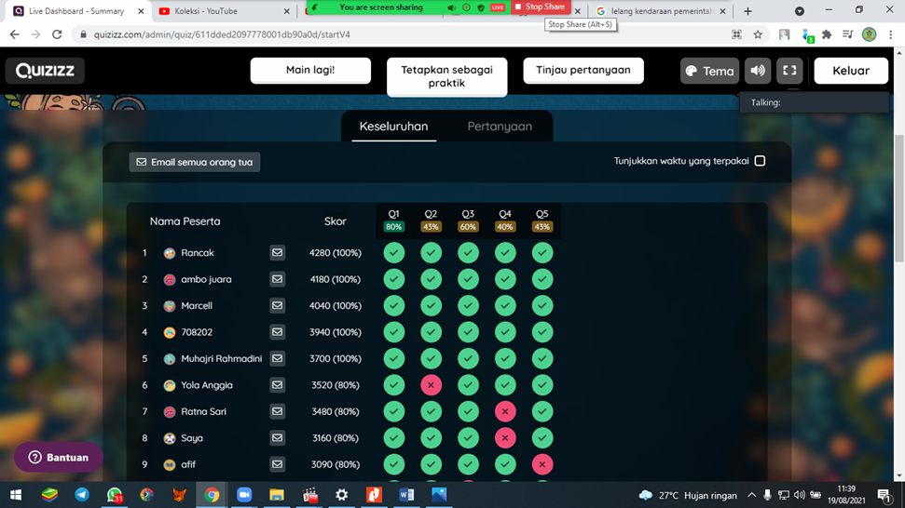Image resolution: width=905 pixels, height=508 pixels.
Task: Enter fullscreen mode in Quizizz
Action: click(789, 71)
